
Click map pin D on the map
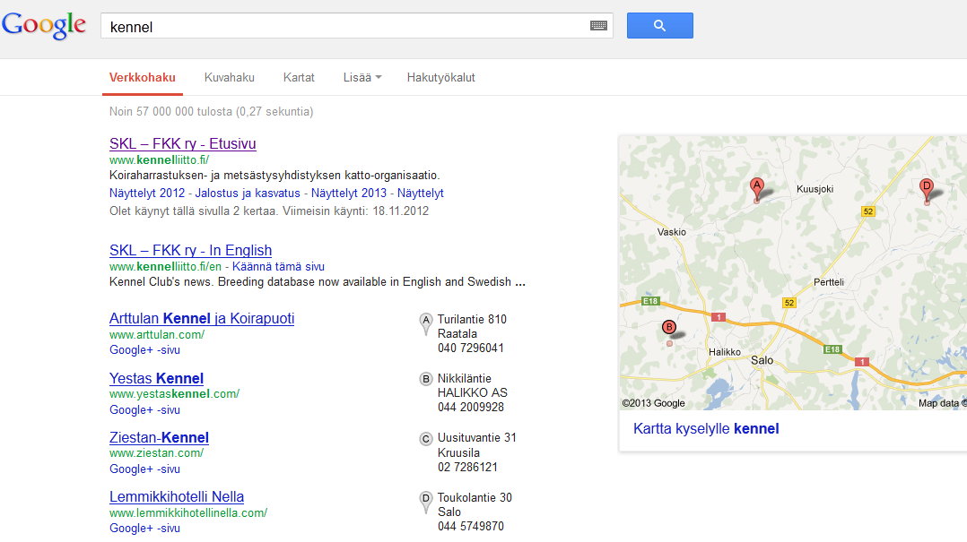point(927,190)
